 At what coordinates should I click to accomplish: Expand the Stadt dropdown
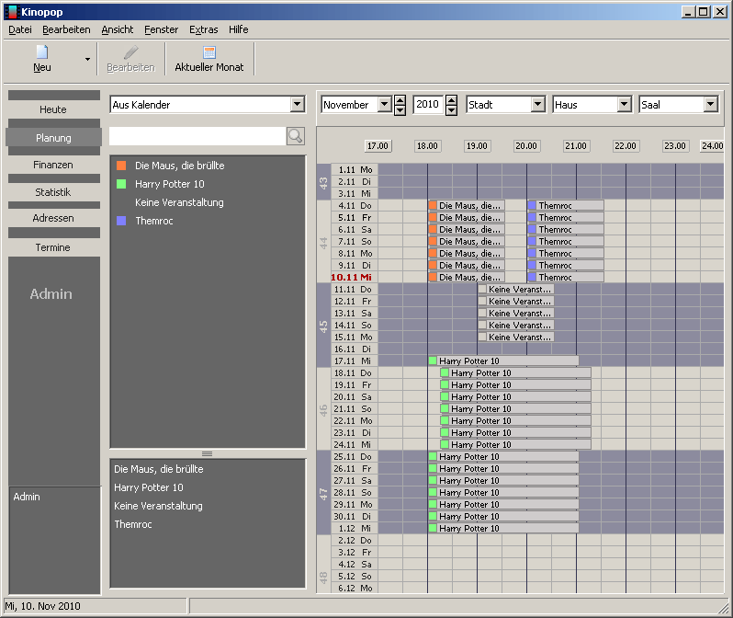[x=537, y=105]
